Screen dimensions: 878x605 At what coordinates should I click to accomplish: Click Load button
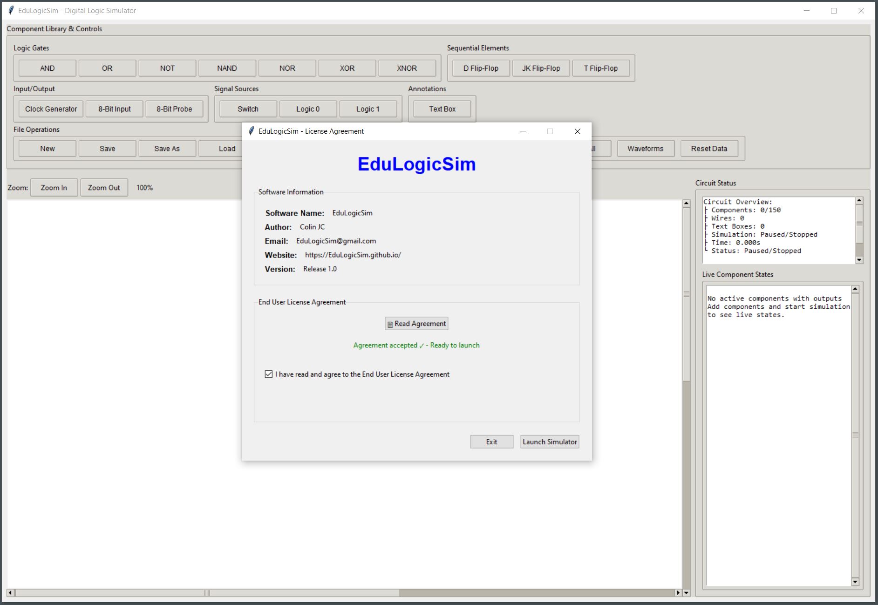click(221, 149)
